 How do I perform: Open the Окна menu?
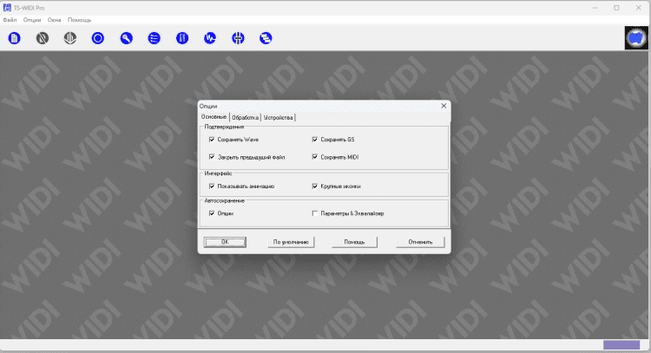pyautogui.click(x=54, y=20)
